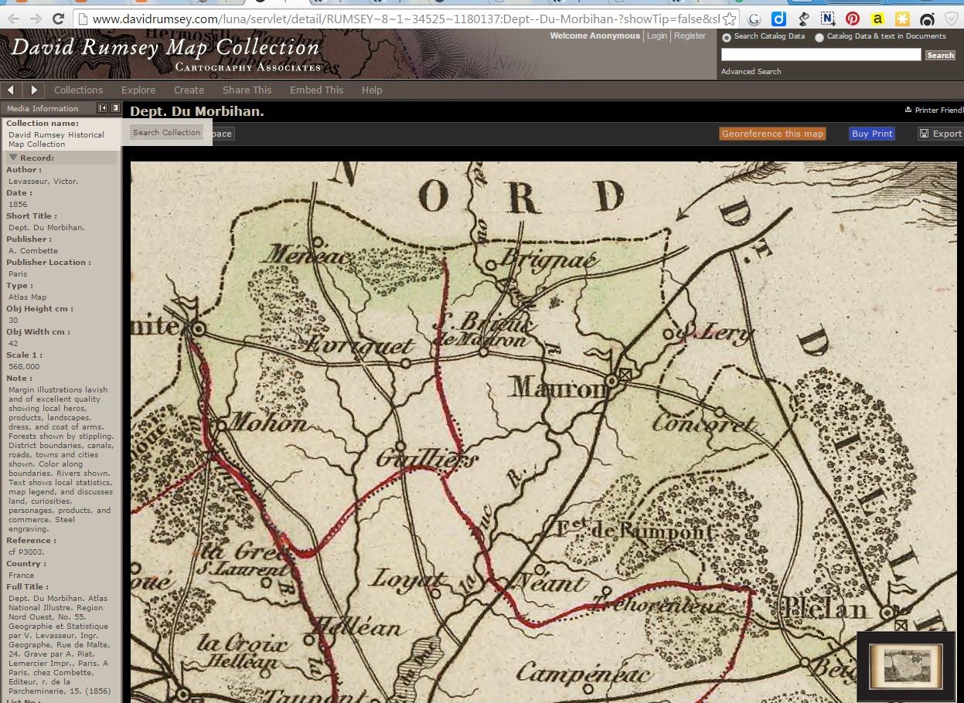Click the map overview thumbnail navigator

point(905,666)
